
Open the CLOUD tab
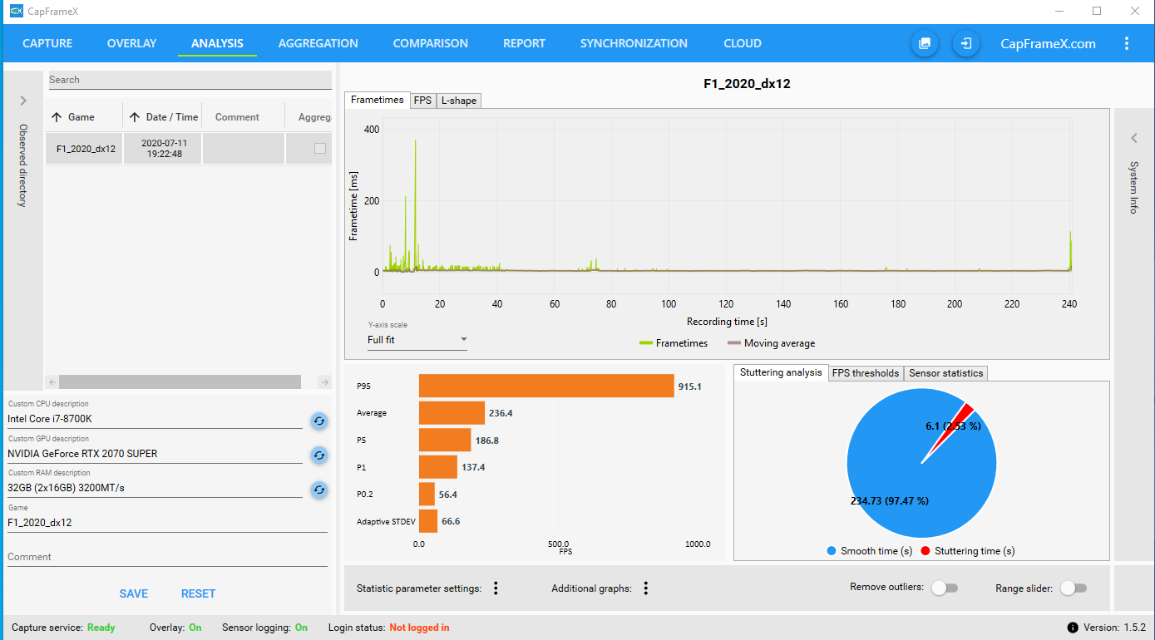click(x=743, y=43)
